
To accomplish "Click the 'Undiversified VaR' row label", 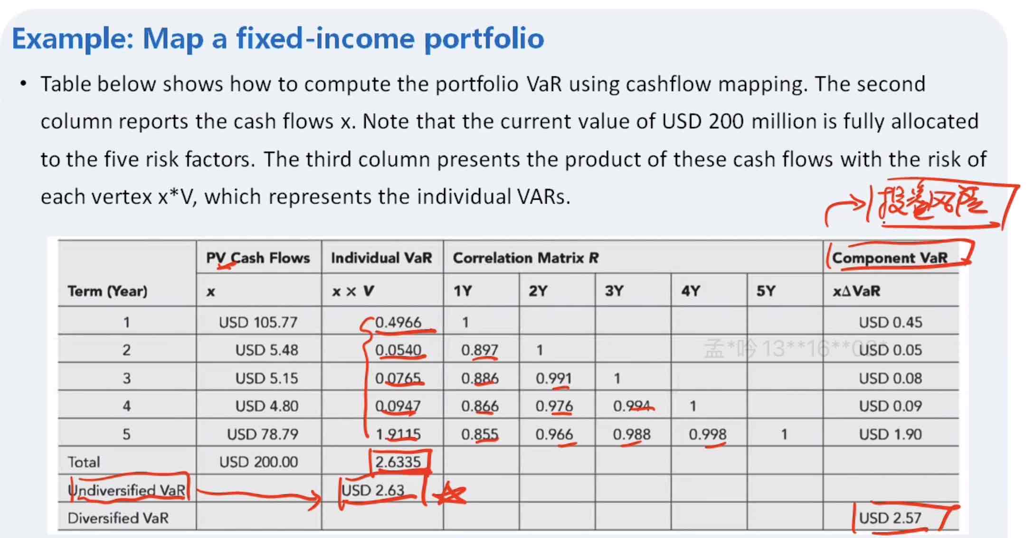I will point(126,490).
